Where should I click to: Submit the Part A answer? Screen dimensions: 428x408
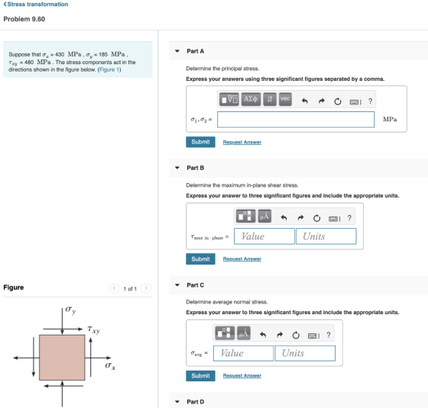[200, 142]
